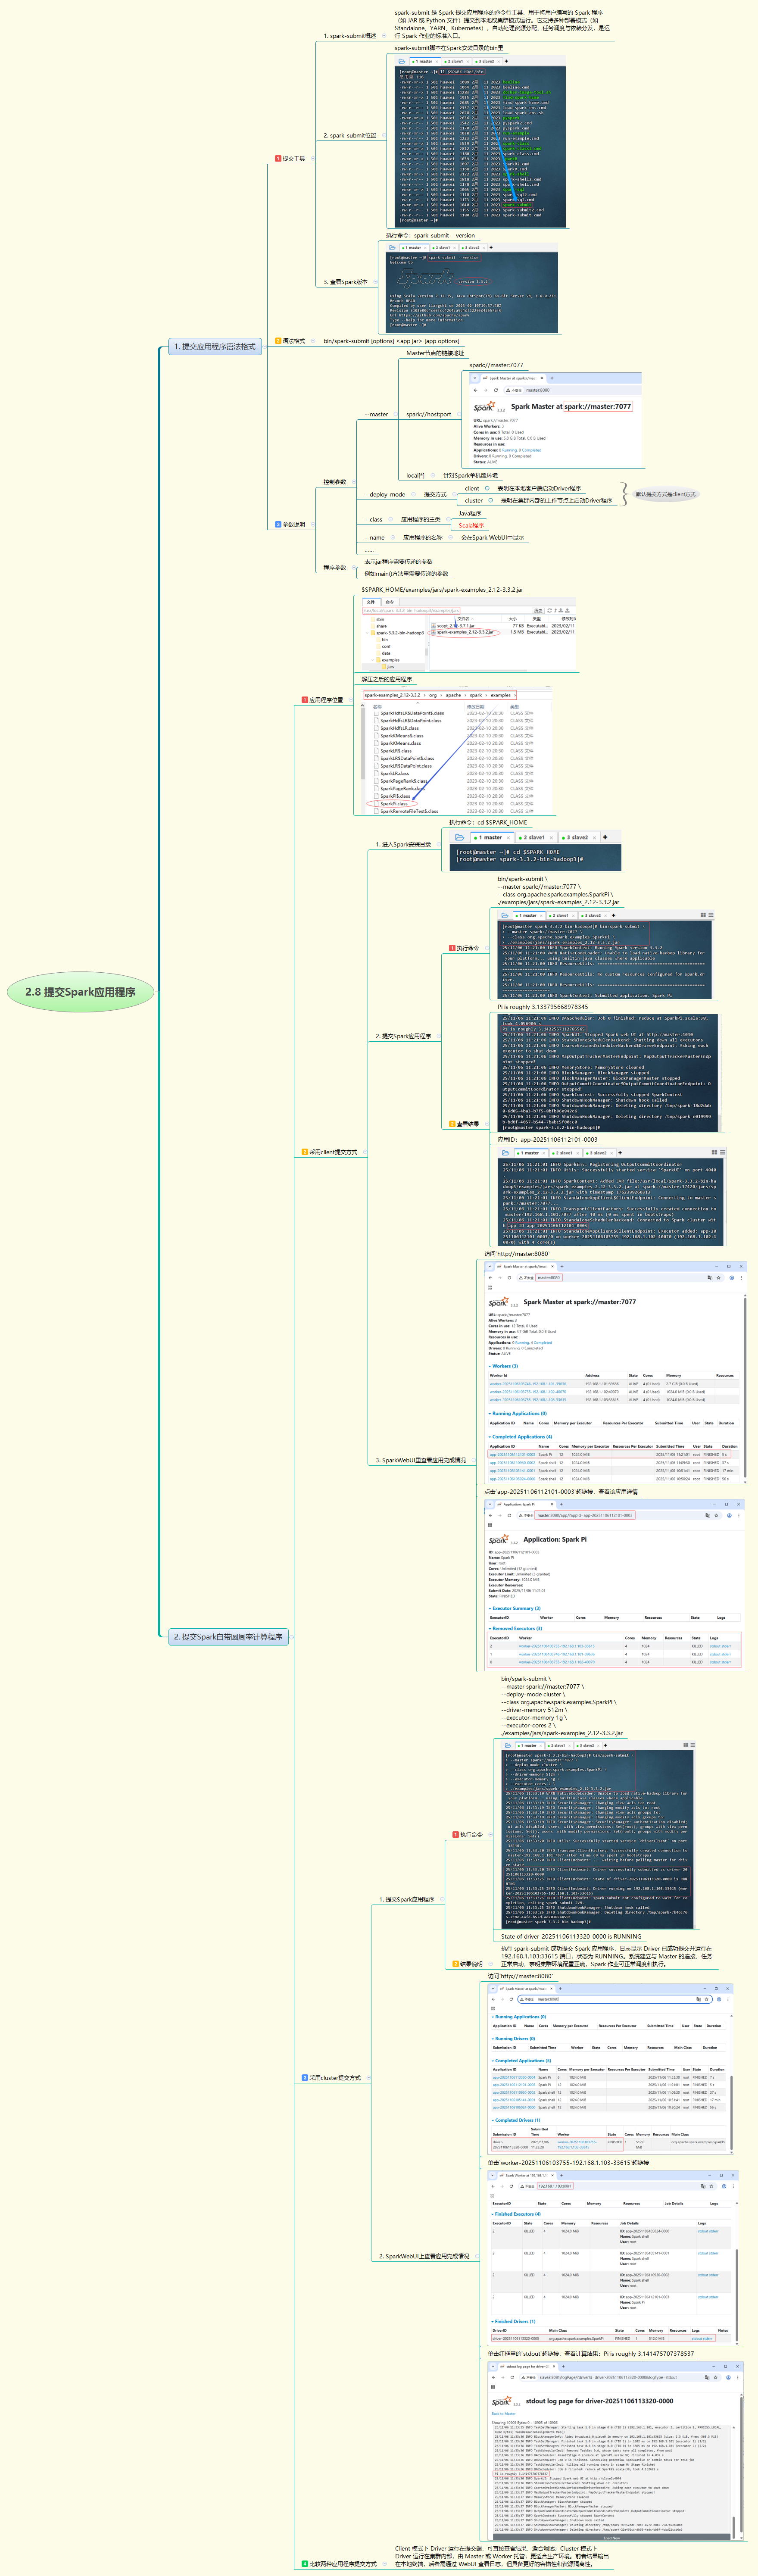
Task: Select the local[*] node
Action: (415, 476)
